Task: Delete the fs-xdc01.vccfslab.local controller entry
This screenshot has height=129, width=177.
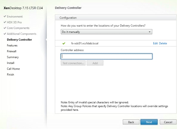Action: [163, 43]
